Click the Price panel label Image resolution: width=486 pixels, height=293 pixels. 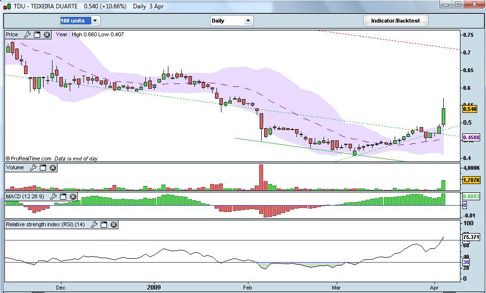[x=12, y=34]
